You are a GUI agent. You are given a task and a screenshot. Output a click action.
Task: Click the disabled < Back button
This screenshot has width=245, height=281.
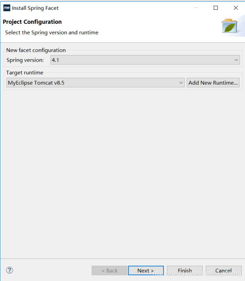(110, 270)
